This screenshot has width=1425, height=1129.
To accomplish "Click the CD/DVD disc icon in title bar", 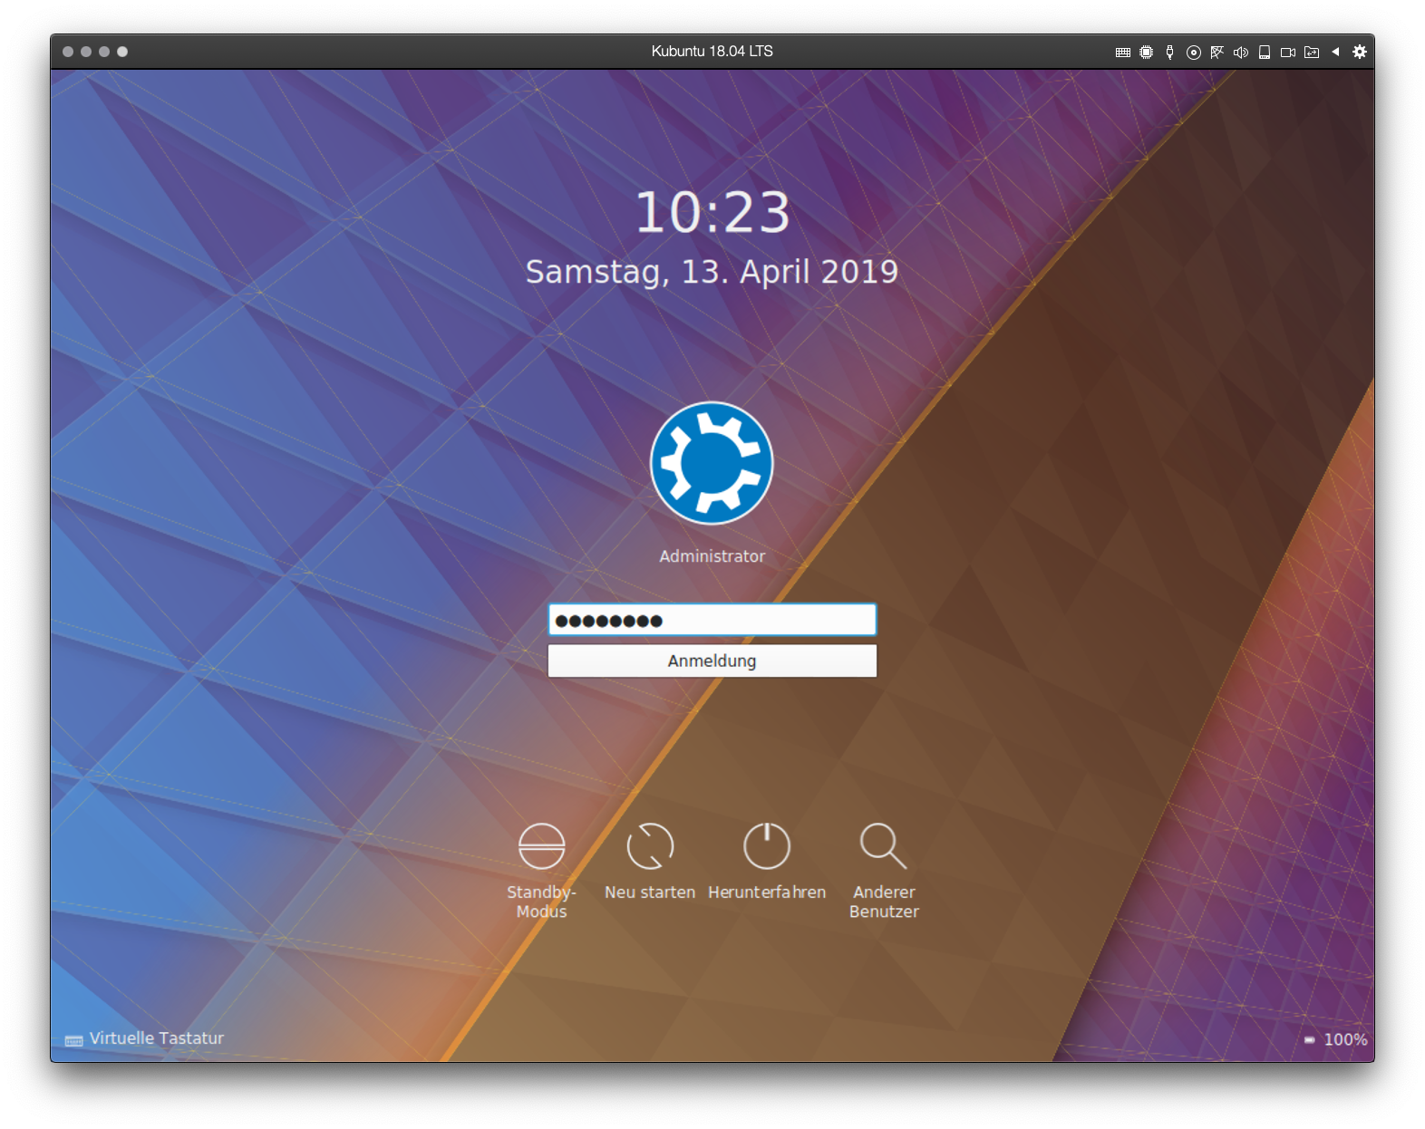I will pyautogui.click(x=1194, y=53).
